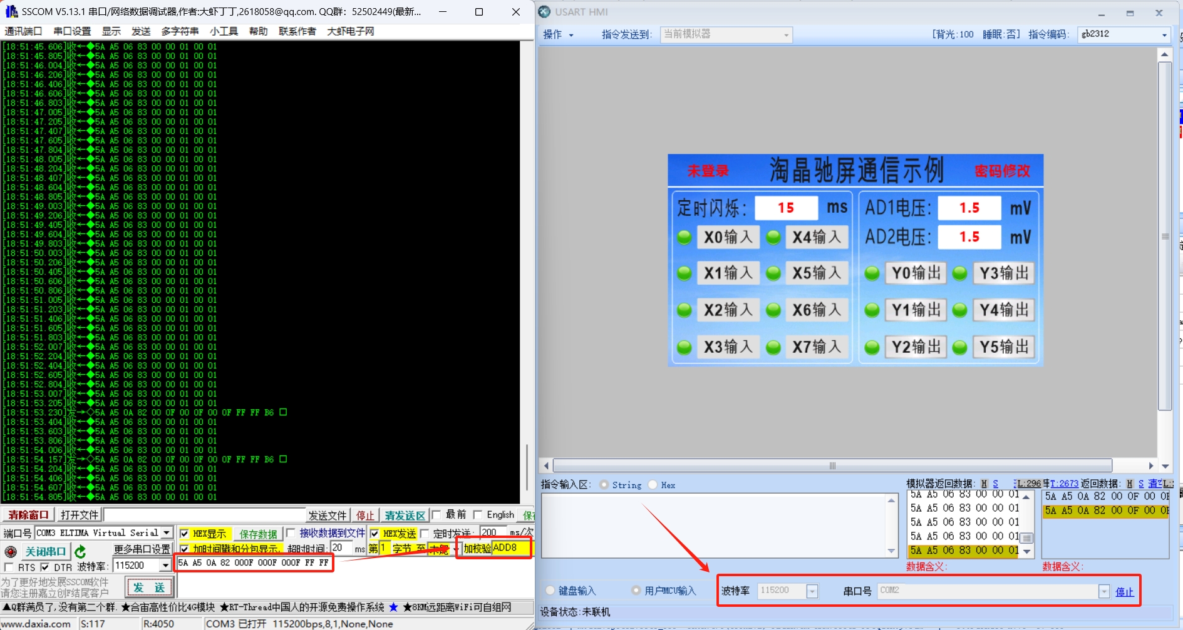Select the Hex radio button

coord(653,485)
